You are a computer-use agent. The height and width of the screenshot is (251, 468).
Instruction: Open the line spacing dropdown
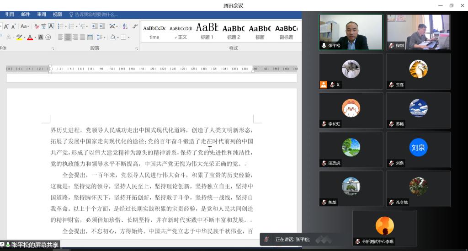[101, 37]
